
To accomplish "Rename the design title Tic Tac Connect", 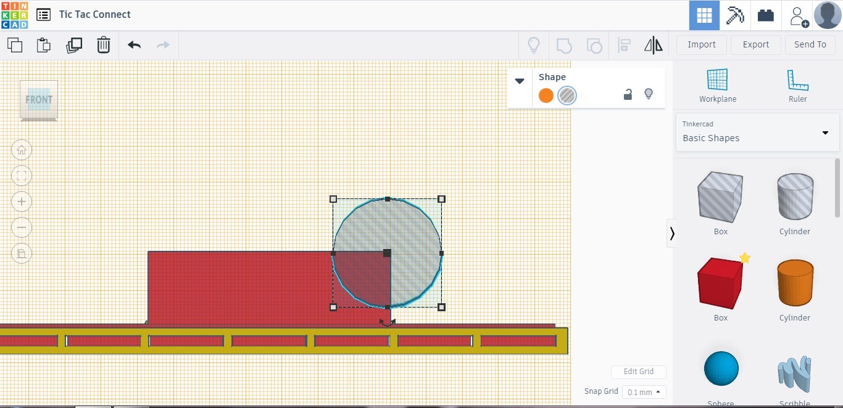I will [95, 15].
